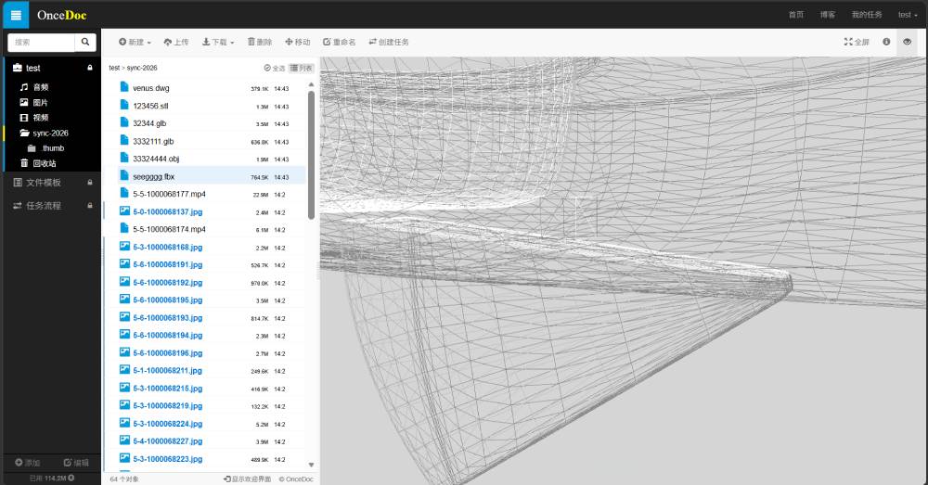Open 我的任务 in the top navigation
928x485 pixels.
(867, 15)
